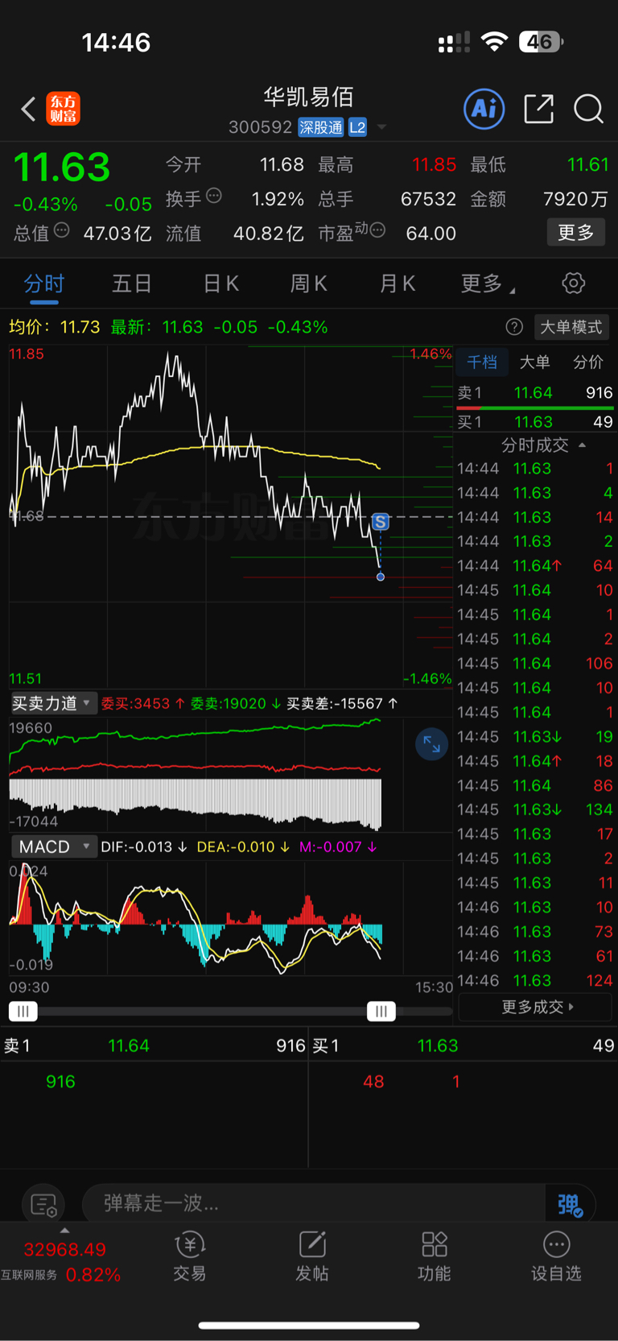The height and width of the screenshot is (1341, 618).
Task: Tap the stock code 300592
Action: [260, 127]
